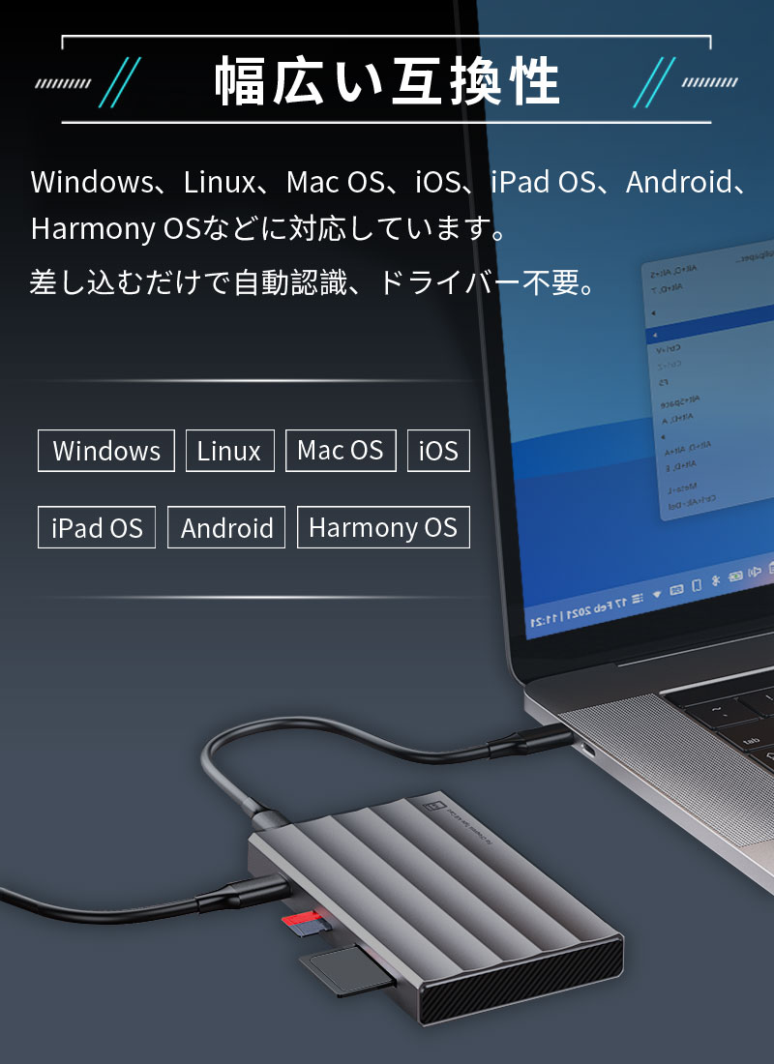Viewport: 774px width, 1064px height.
Task: Select the Linux label box
Action: tap(229, 451)
